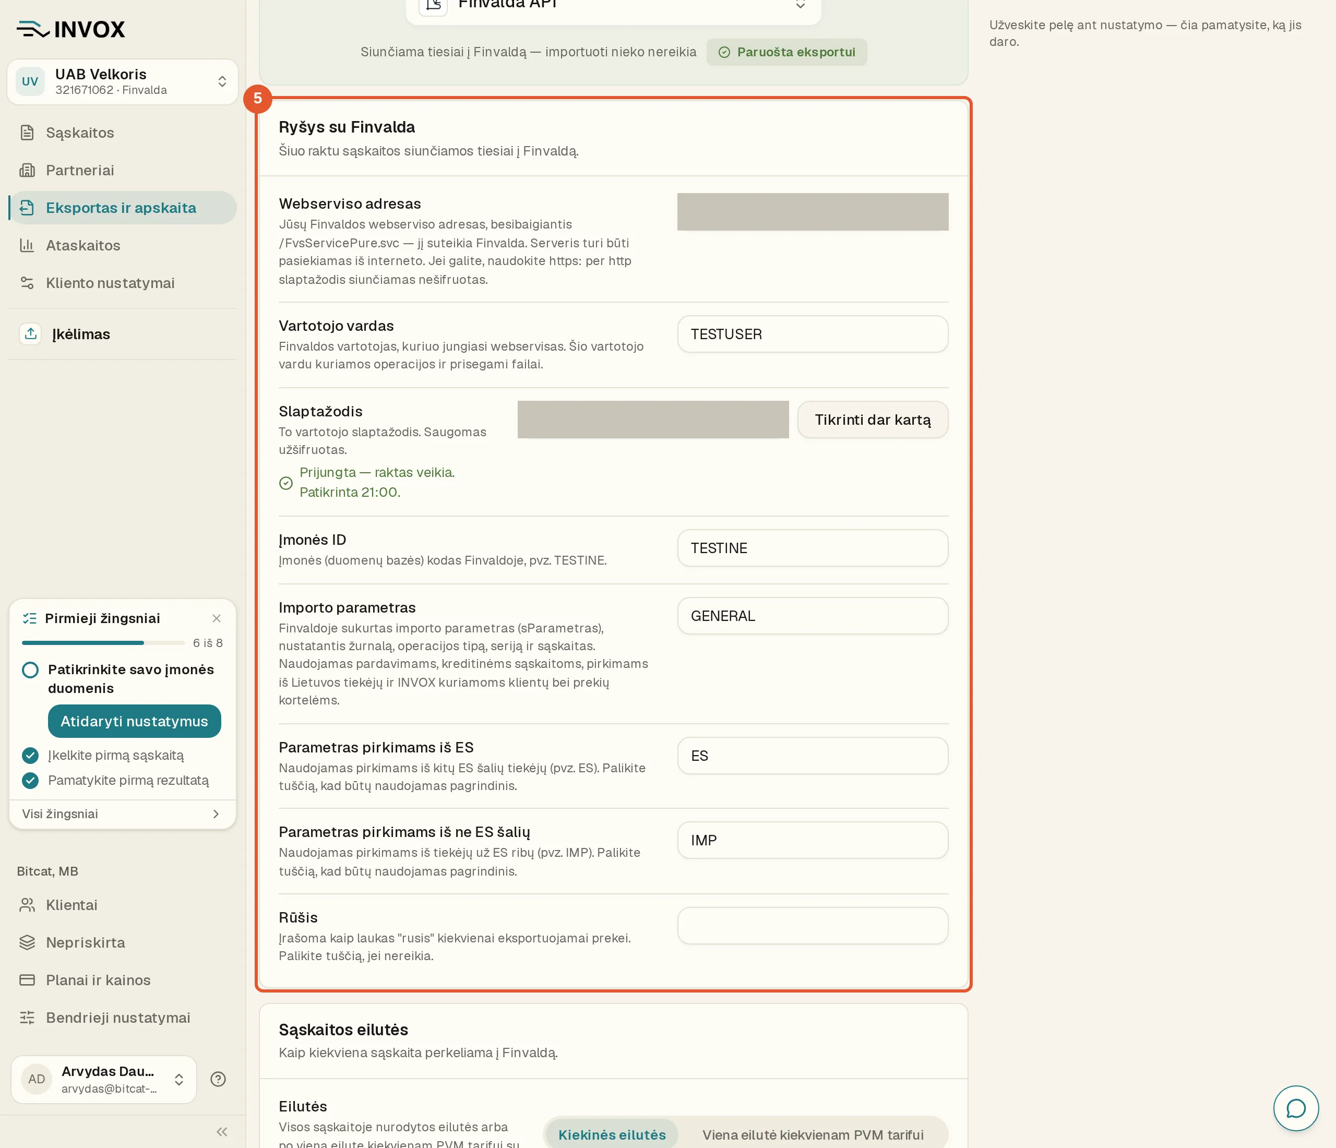Screen dimensions: 1336x1148
Task: Click Nepriskirta layers icon
Action: pos(27,942)
